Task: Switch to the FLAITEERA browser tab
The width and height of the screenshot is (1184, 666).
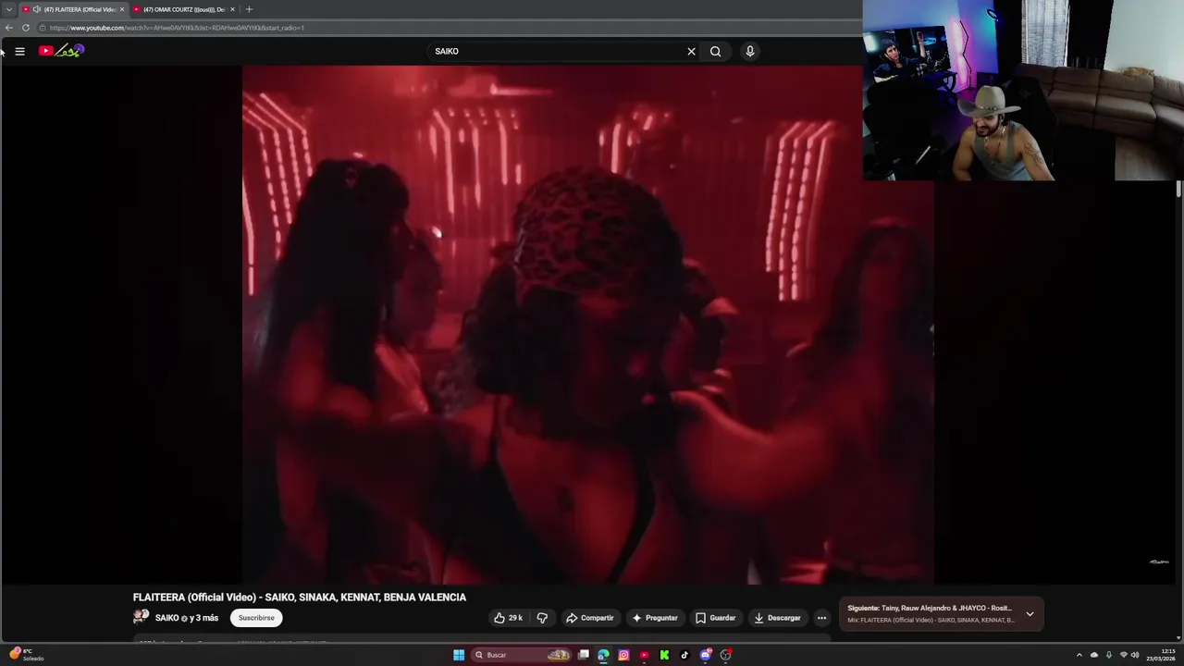Action: tap(72, 9)
